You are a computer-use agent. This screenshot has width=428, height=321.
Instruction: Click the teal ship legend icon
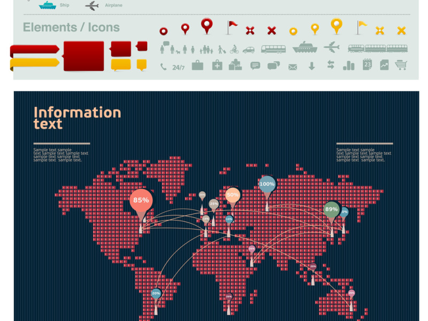click(47, 5)
